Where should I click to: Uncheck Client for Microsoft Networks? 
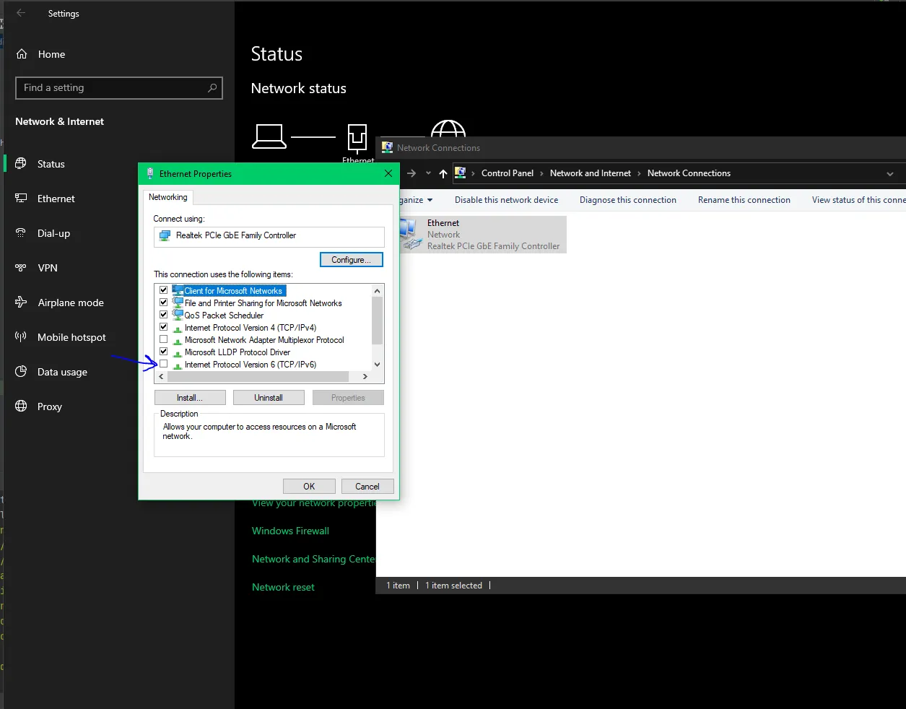(x=163, y=290)
